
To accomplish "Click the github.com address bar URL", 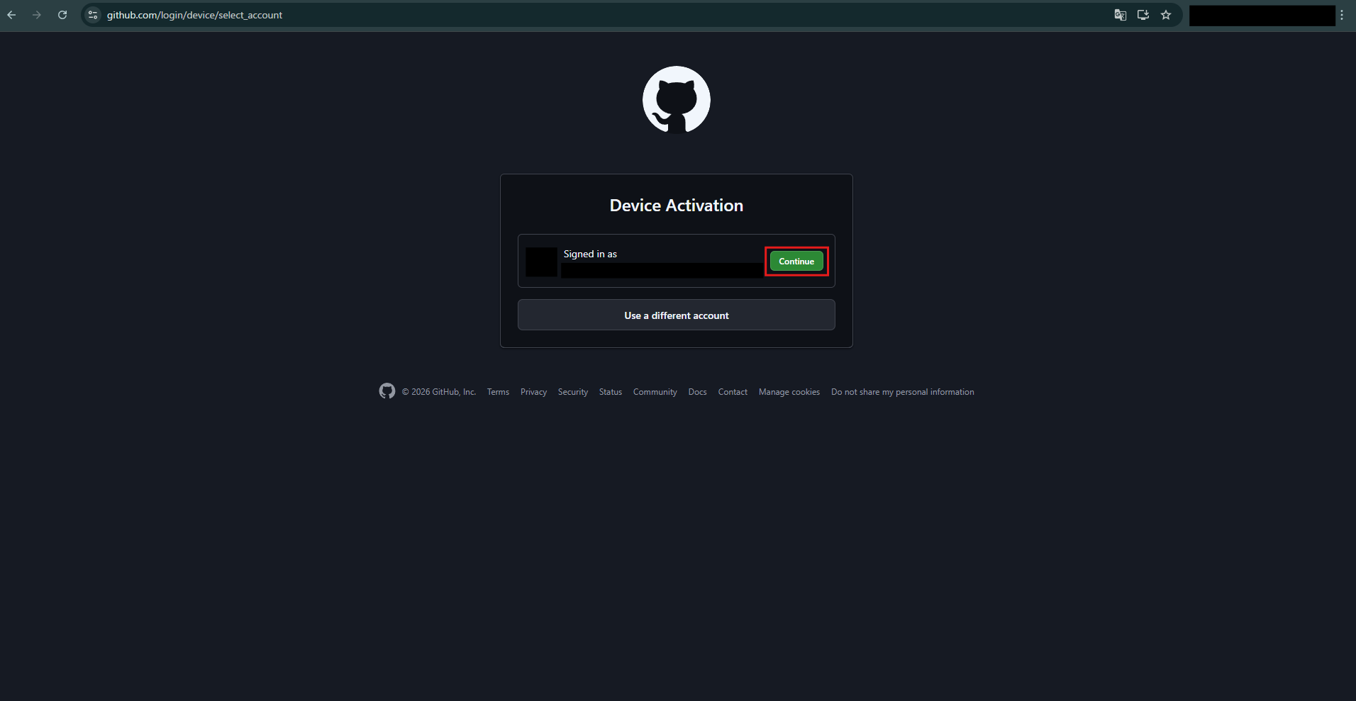I will tap(194, 15).
